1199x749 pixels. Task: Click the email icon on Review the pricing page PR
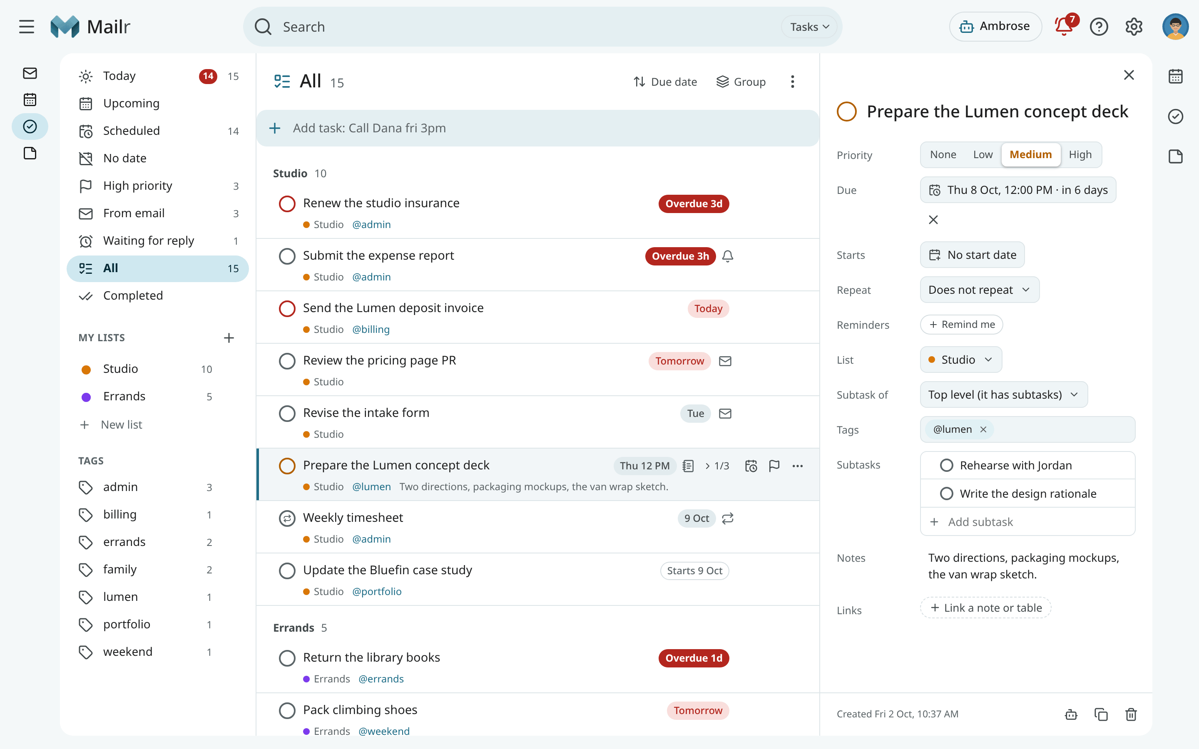pos(725,361)
